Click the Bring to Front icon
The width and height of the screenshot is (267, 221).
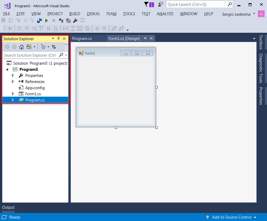click(x=114, y=28)
